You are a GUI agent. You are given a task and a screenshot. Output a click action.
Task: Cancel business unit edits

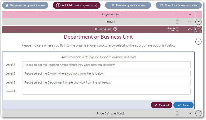[161, 105]
